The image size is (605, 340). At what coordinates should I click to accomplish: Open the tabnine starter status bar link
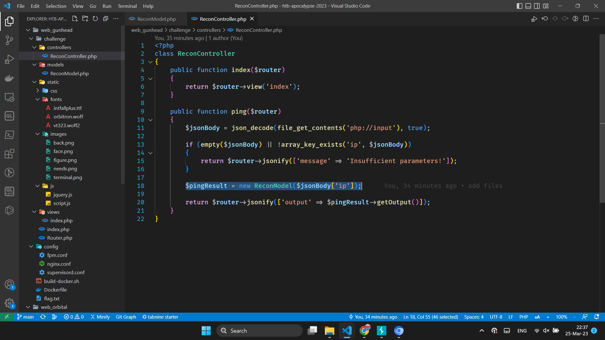160,317
